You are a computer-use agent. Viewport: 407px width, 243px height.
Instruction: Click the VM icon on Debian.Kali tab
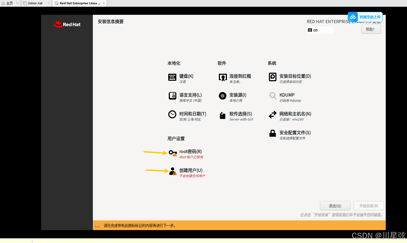[25, 3]
